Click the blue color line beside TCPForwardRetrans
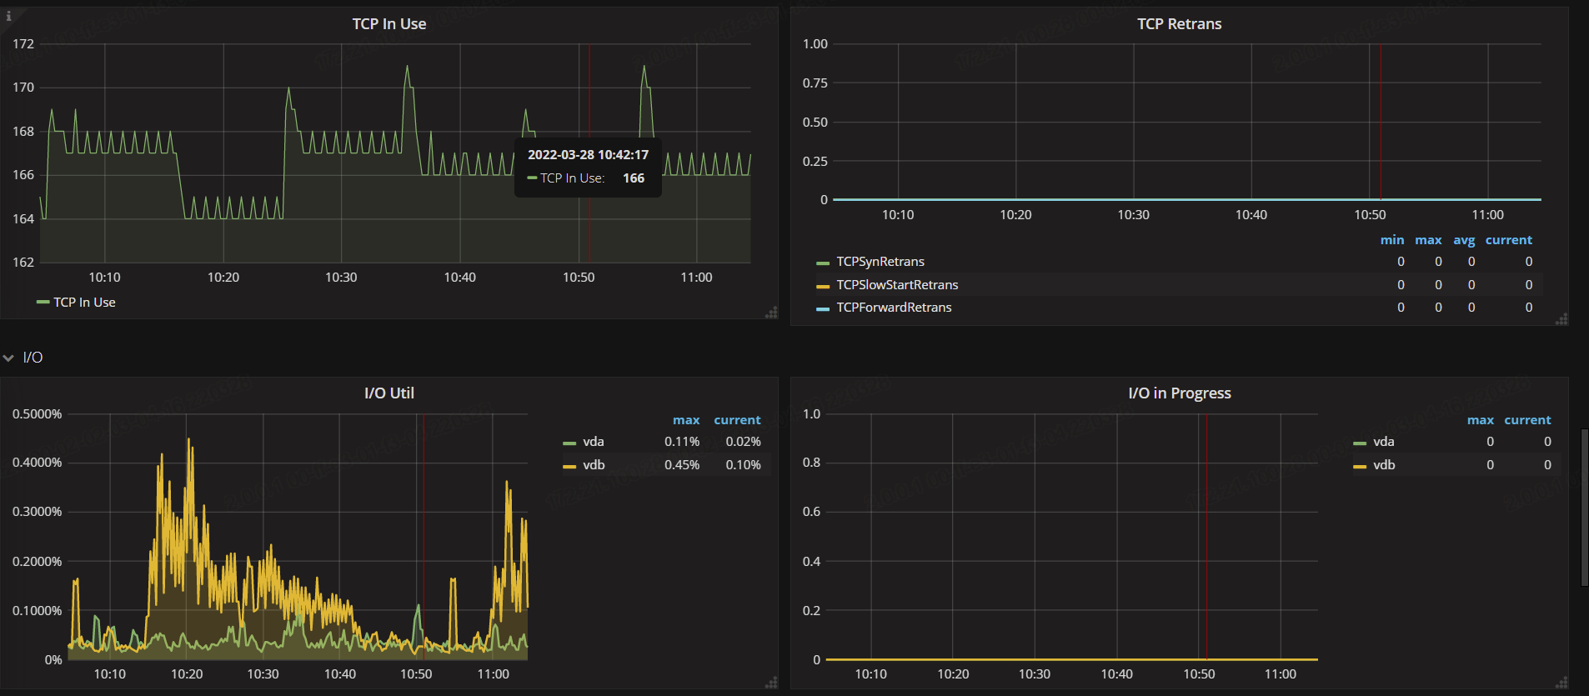Screen dimensions: 1589x696 [822, 308]
